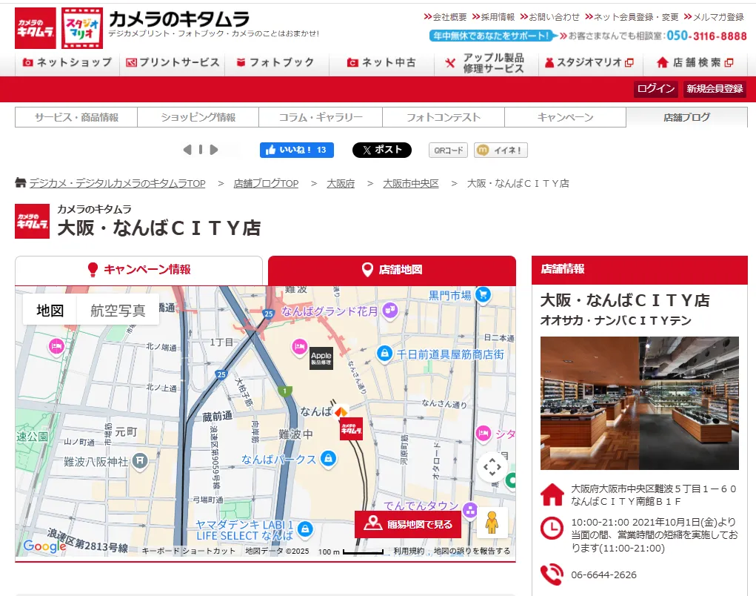
Task: Click the Kitamura store marker on map
Action: (351, 429)
